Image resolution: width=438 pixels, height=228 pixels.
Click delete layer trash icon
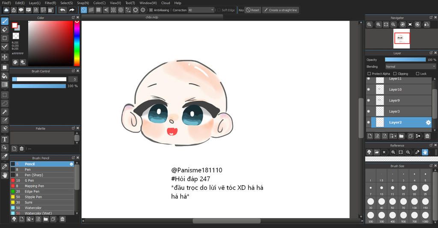click(x=427, y=136)
